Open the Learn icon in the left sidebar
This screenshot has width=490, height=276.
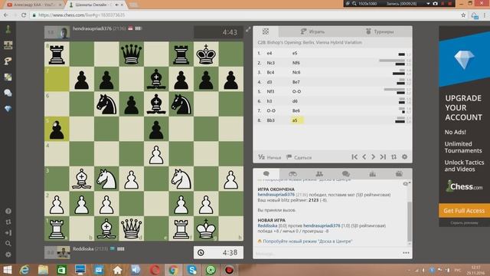pyautogui.click(x=8, y=61)
